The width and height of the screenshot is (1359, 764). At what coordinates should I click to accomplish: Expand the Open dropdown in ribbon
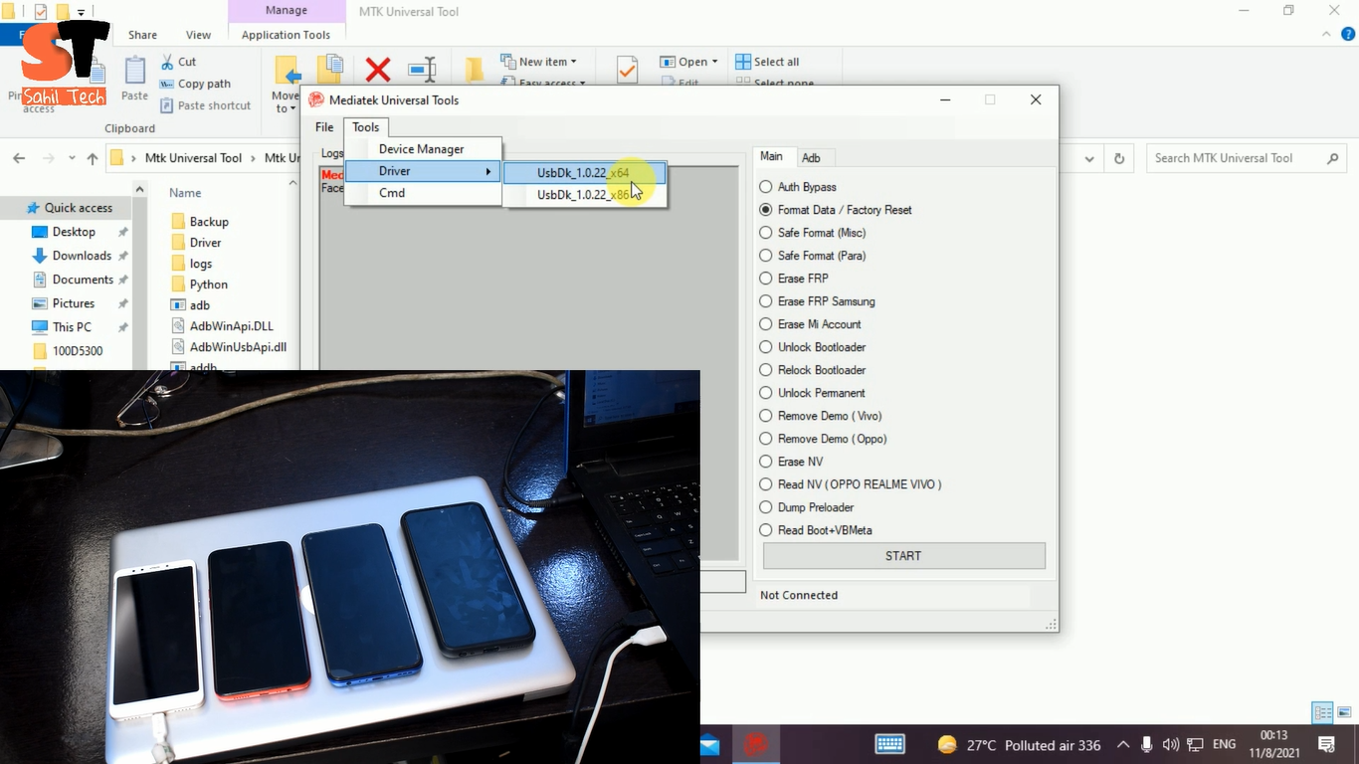(688, 62)
